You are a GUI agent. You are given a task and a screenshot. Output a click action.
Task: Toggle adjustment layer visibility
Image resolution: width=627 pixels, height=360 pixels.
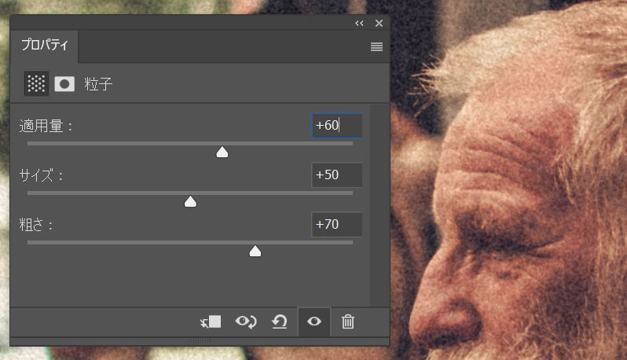click(x=314, y=321)
